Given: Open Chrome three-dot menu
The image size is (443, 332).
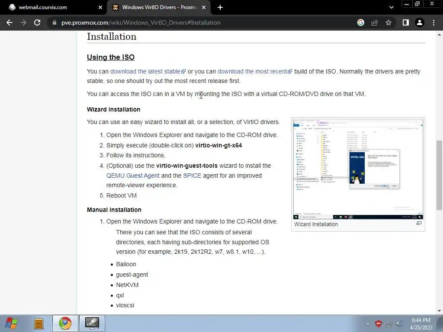Looking at the screenshot, I should tap(433, 22).
